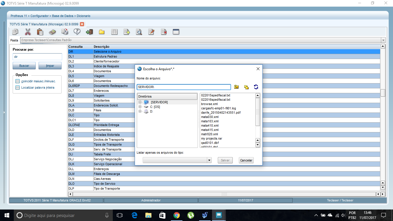Click the Limpar button
The height and width of the screenshot is (221, 393).
(50, 66)
